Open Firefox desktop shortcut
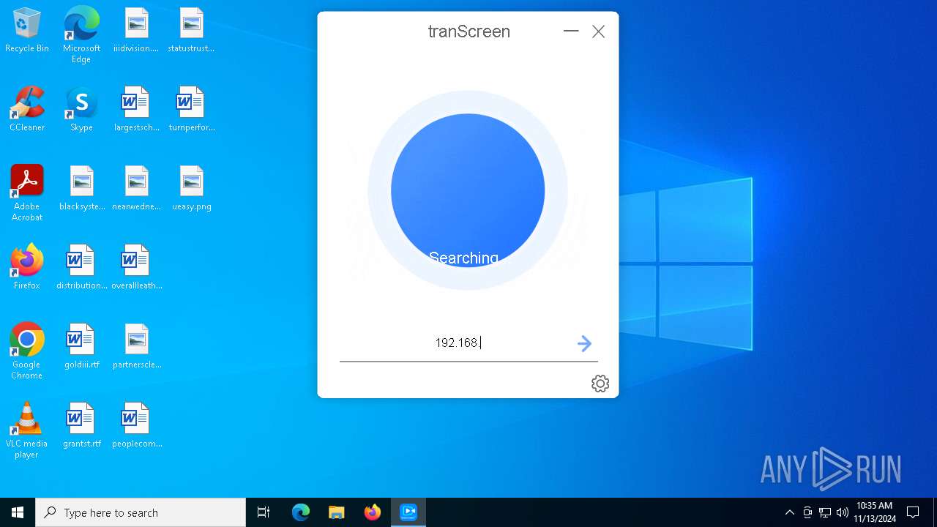The width and height of the screenshot is (937, 527). coord(27,267)
